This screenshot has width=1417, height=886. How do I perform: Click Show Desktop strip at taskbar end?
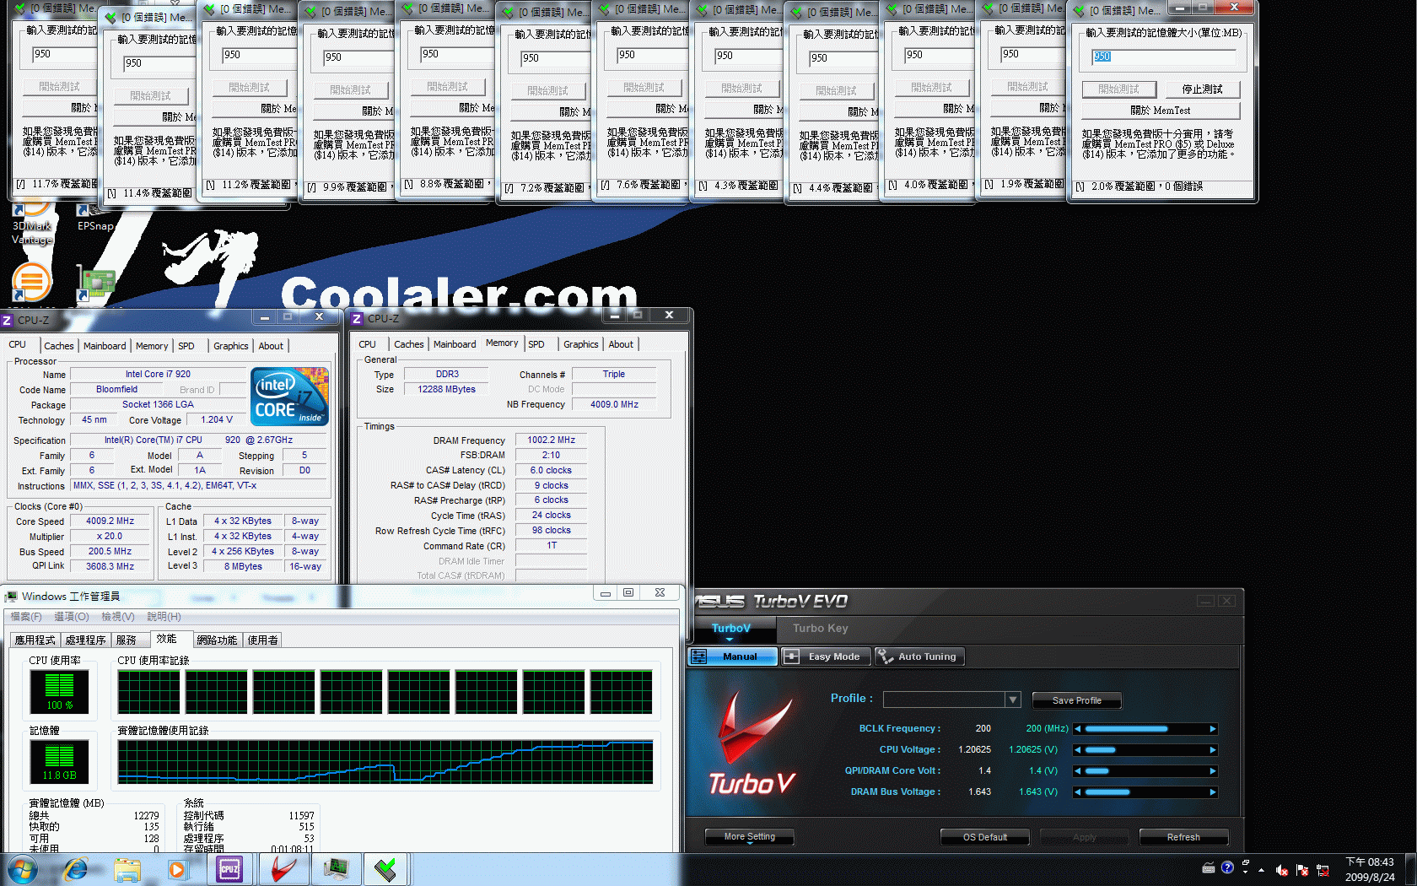pyautogui.click(x=1411, y=869)
